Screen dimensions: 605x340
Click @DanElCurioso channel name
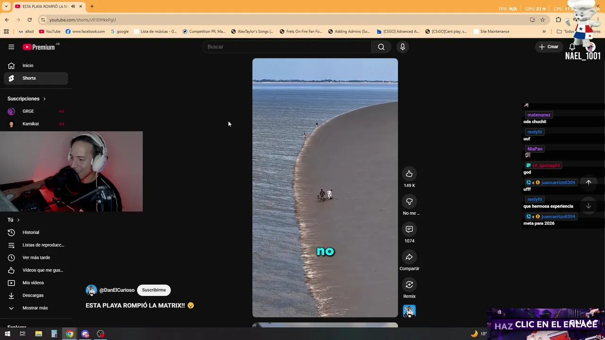pyautogui.click(x=117, y=290)
